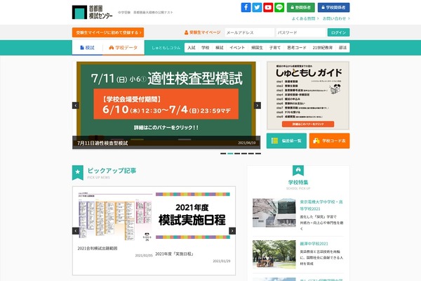Jump to first banner slide indicator
The width and height of the screenshot is (421, 281).
pos(223,154)
